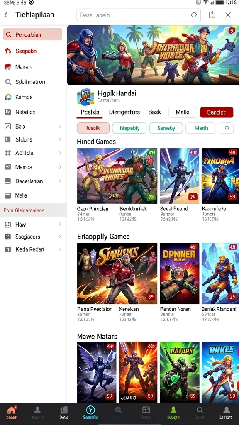The image size is (239, 425).
Task: Switch to the Diemgertors tab
Action: click(124, 112)
